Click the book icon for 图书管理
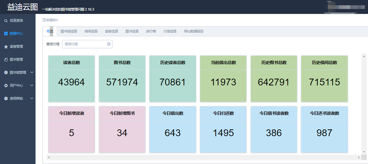 [6, 60]
